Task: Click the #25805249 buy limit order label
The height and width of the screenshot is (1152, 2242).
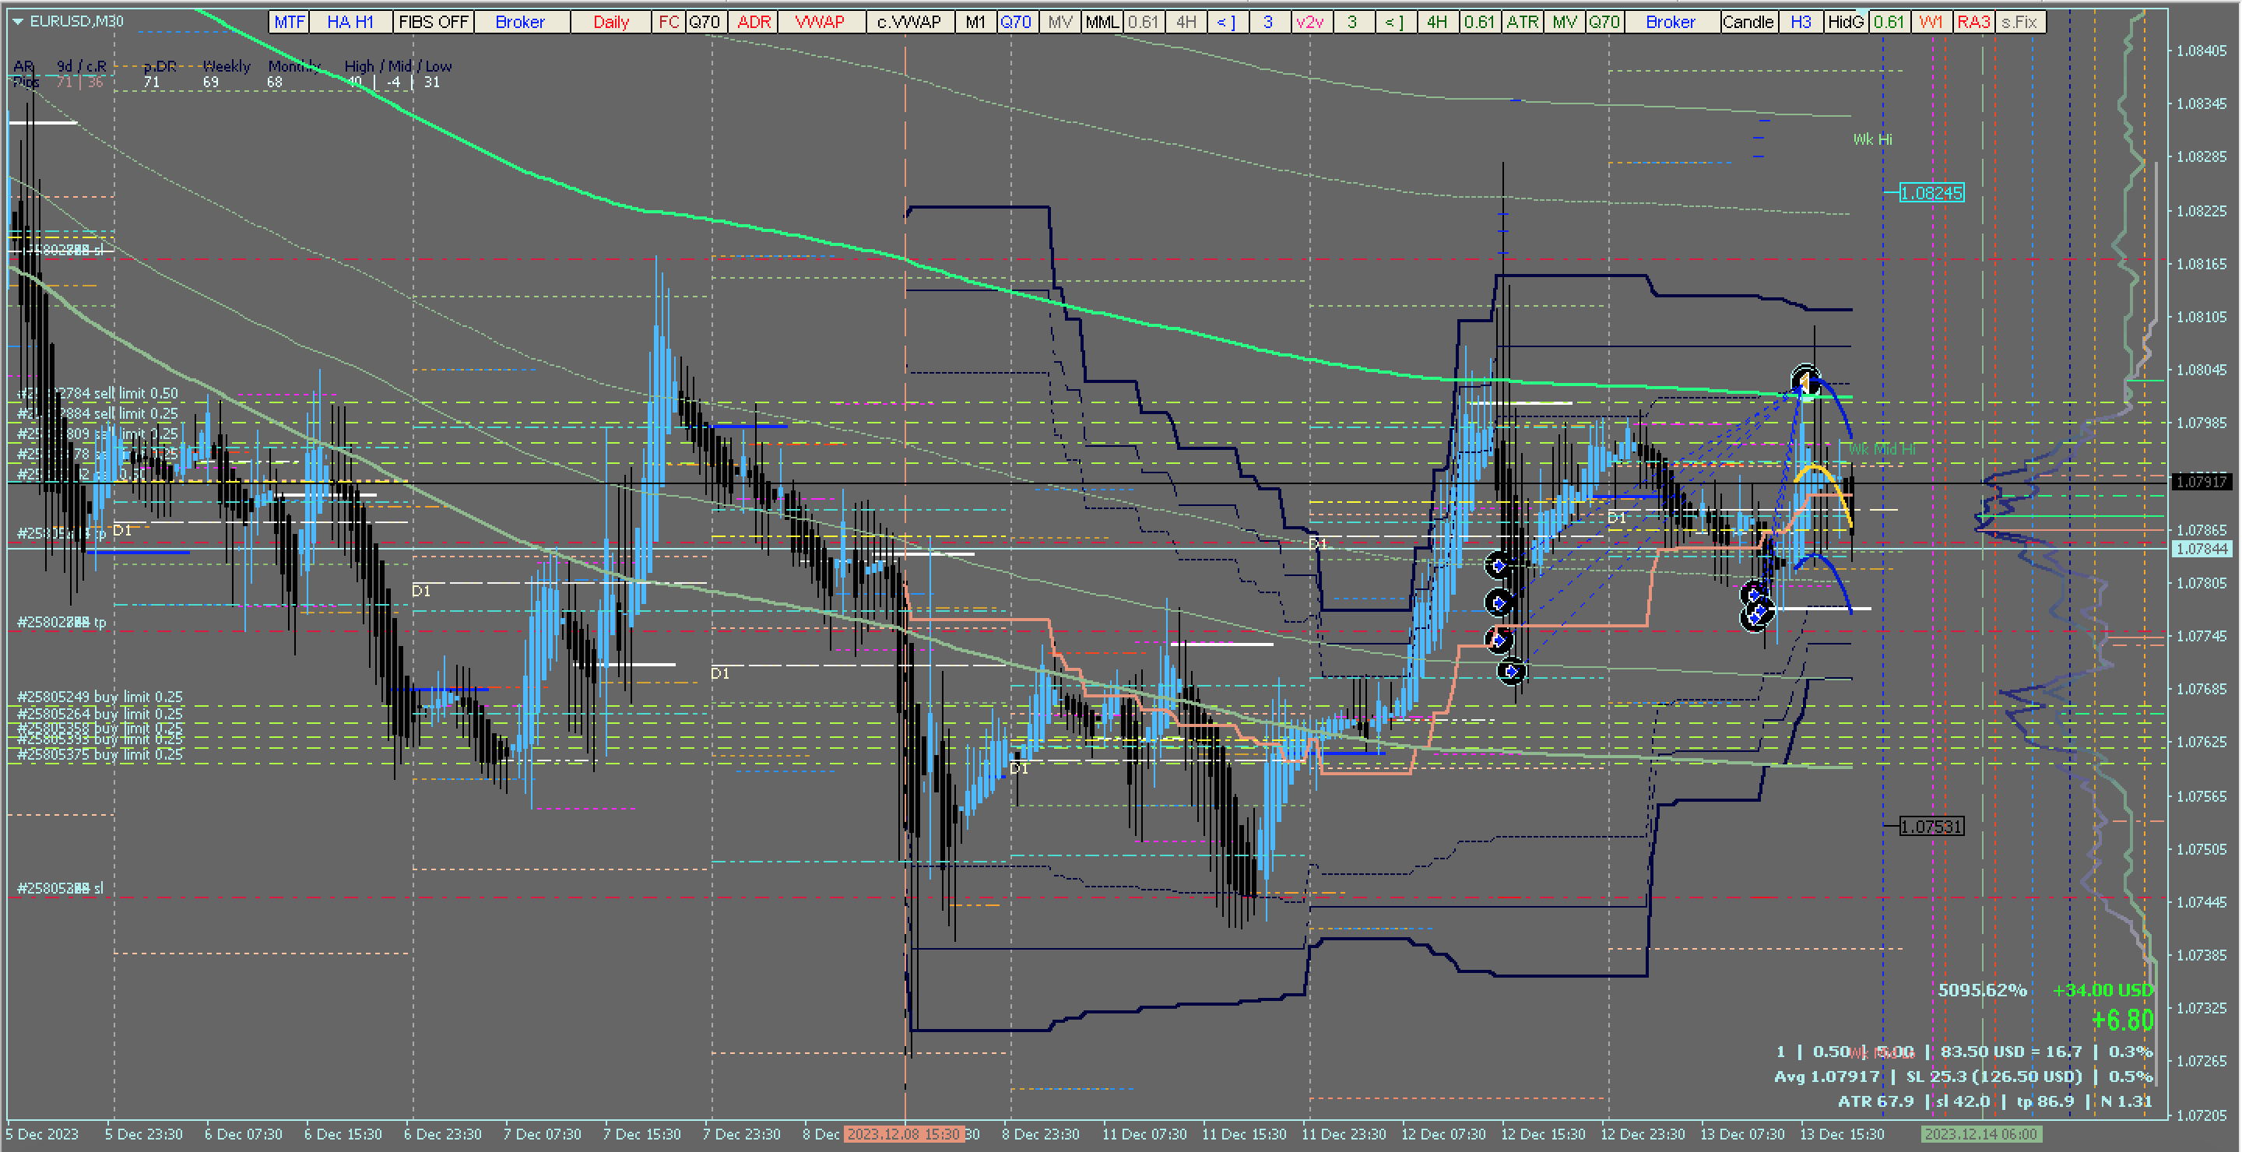Action: [100, 697]
